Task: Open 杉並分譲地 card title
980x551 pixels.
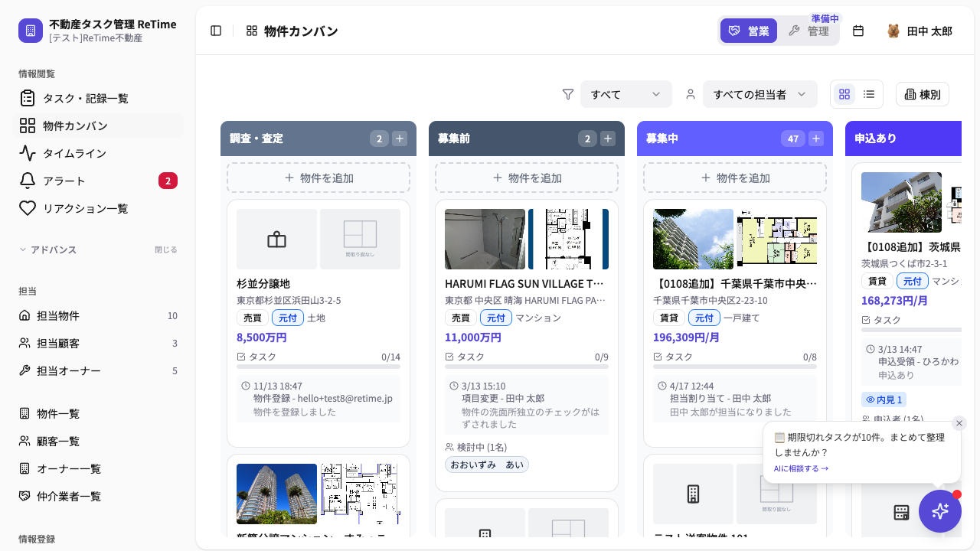Action: (263, 284)
